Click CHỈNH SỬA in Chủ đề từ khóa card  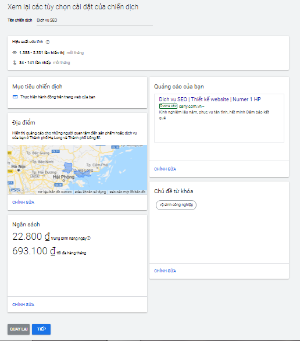(x=165, y=271)
